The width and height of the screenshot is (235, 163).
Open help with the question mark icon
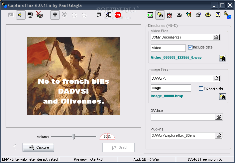click(218, 15)
